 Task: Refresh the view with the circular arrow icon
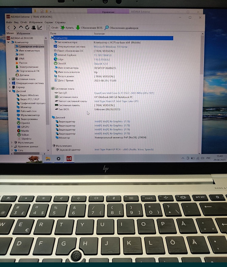tap(27, 27)
